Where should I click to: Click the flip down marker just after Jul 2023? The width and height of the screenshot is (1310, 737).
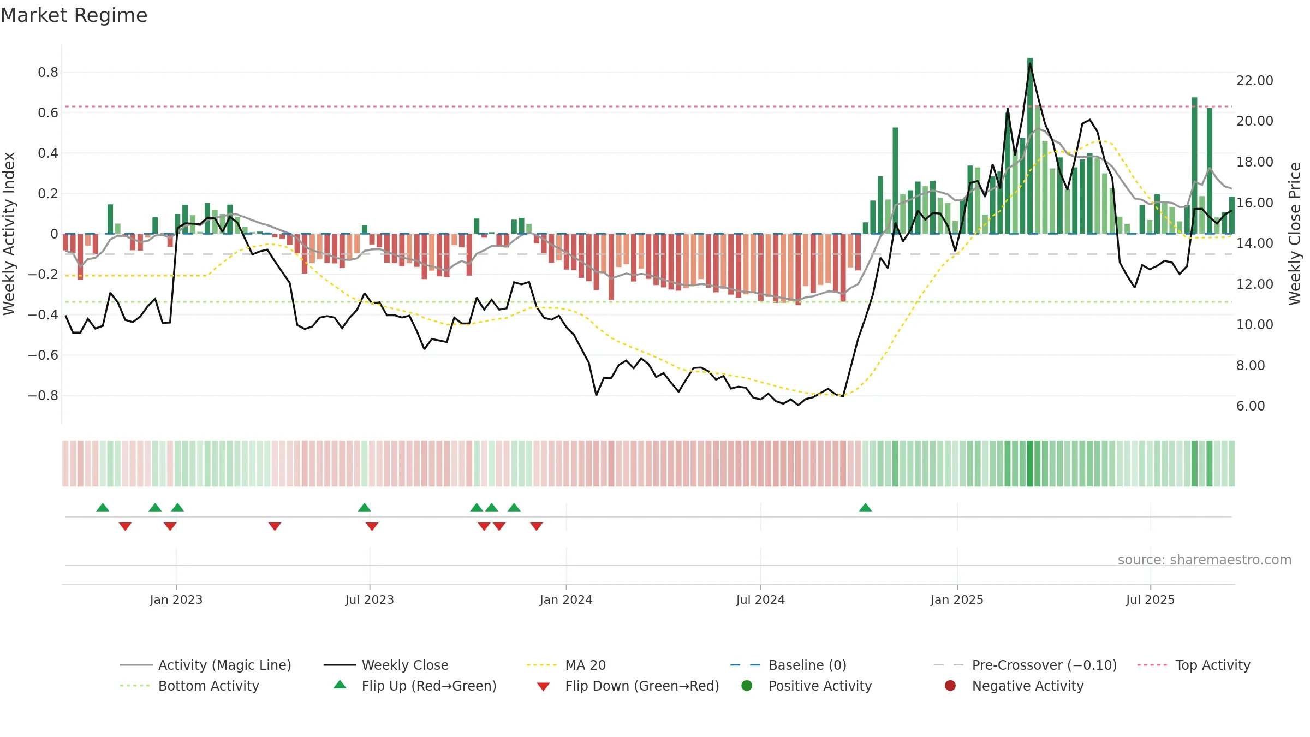(372, 526)
